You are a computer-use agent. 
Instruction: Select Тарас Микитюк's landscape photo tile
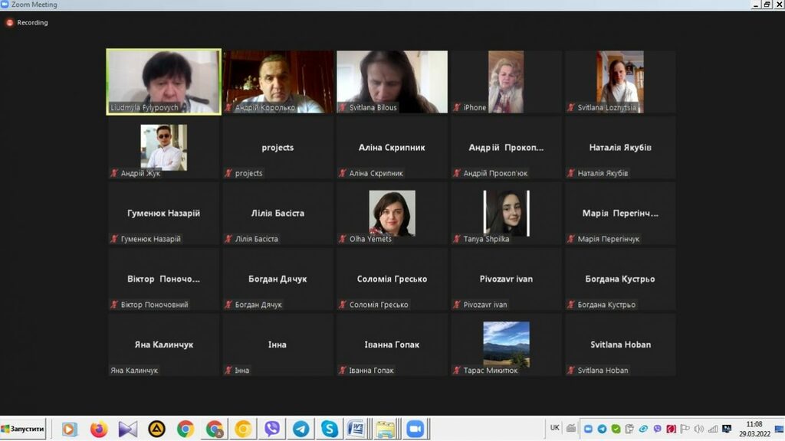[506, 344]
